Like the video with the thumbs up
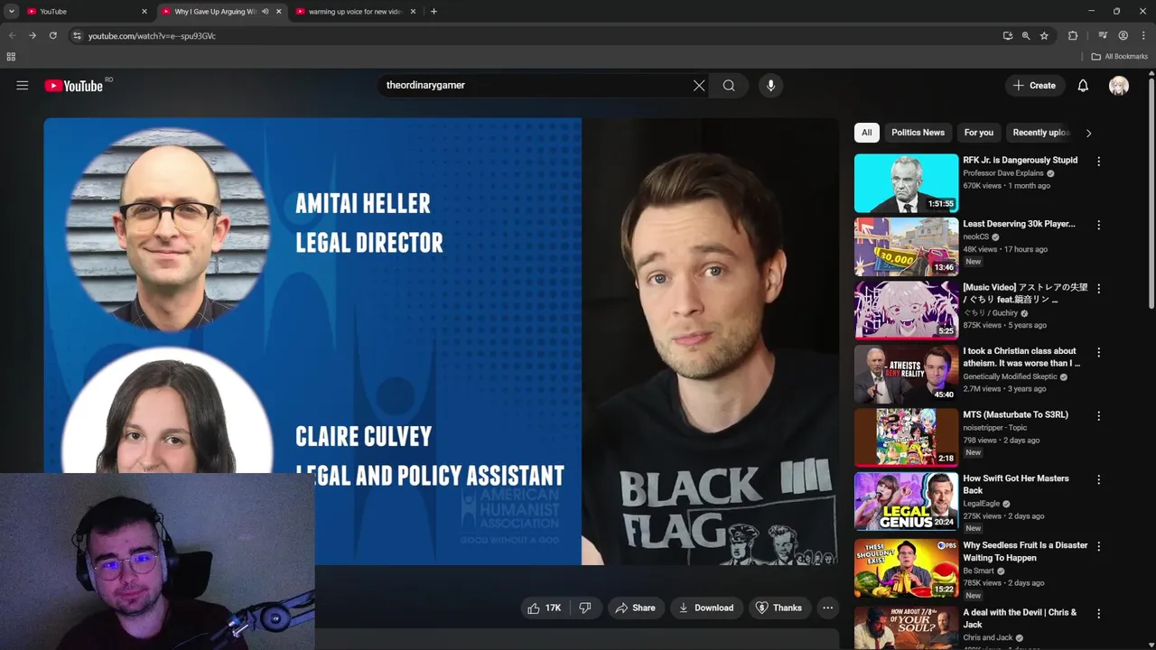 [545, 608]
